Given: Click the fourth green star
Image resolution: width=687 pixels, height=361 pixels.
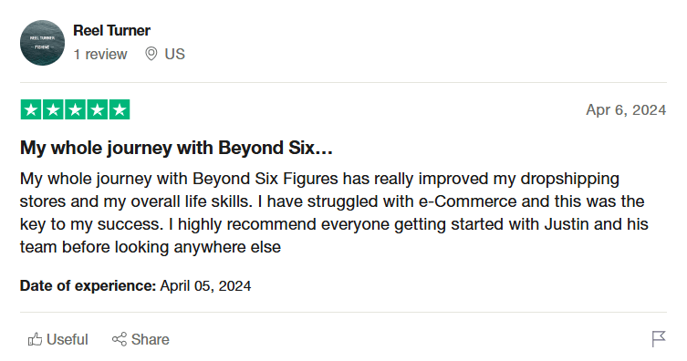Looking at the screenshot, I should [x=98, y=109].
